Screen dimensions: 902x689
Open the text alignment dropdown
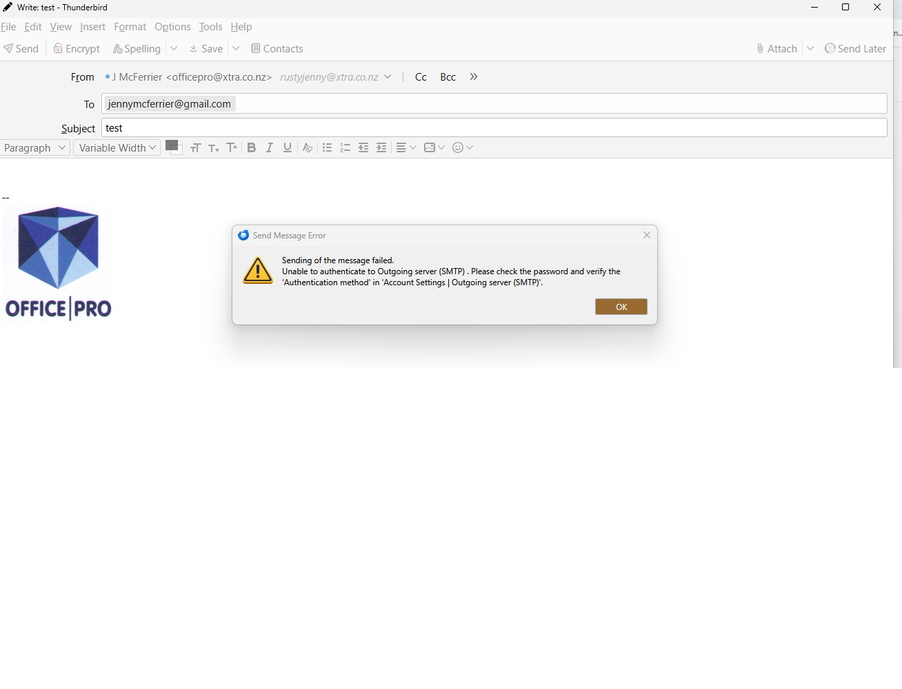406,147
